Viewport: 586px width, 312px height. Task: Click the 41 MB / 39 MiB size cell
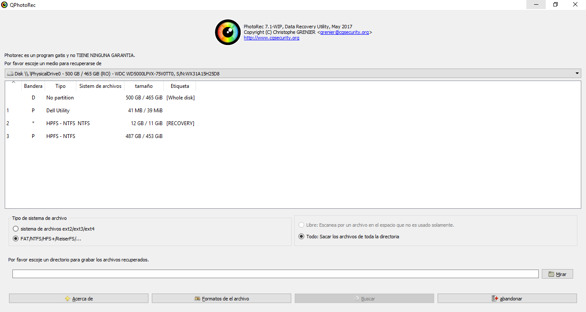[x=145, y=111]
